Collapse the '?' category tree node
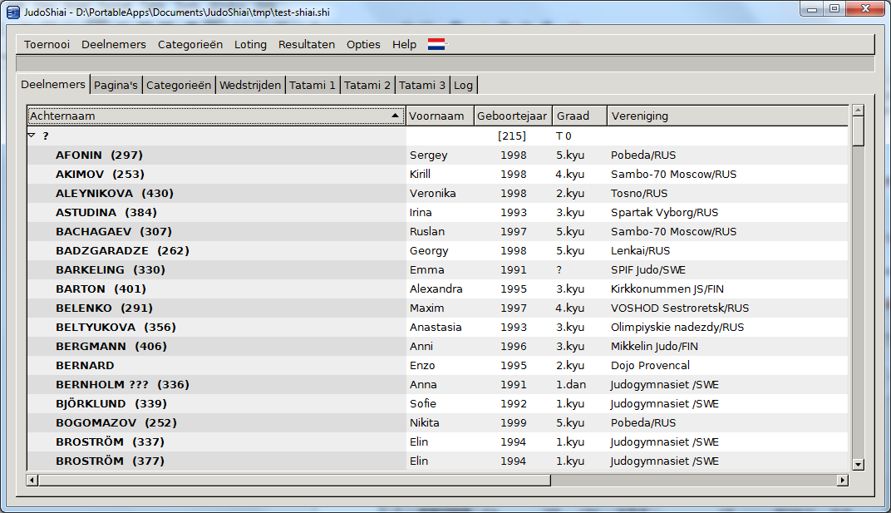Viewport: 891px width, 513px height. click(x=32, y=136)
